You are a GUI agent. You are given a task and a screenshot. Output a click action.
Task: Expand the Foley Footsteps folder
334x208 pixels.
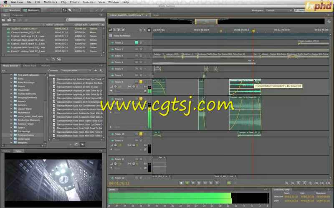(11, 82)
